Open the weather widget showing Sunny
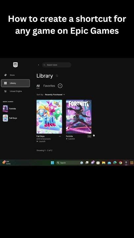The width and height of the screenshot is (134, 238). coord(6,163)
